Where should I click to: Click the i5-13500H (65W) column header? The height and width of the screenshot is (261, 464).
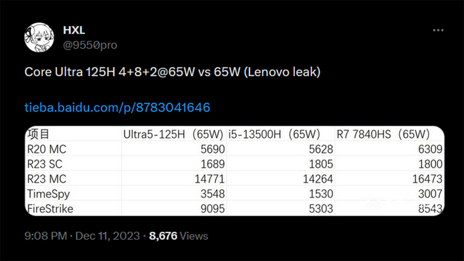click(x=274, y=135)
